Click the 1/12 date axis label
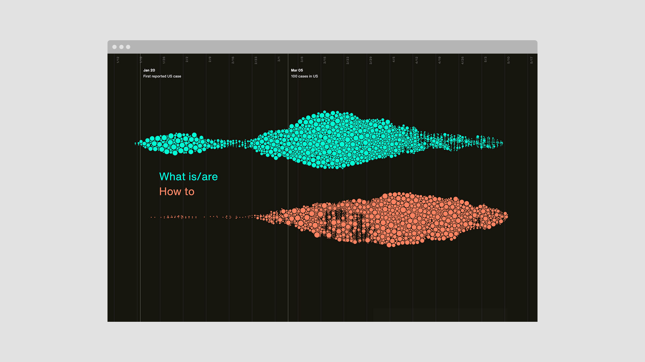 118,60
